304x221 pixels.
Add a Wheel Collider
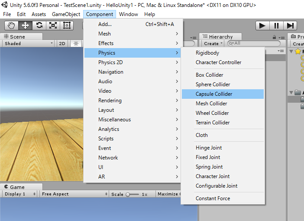(223, 113)
